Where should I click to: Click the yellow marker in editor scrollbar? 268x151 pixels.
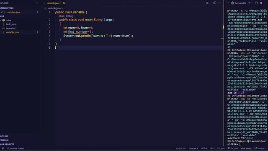pyautogui.click(x=223, y=27)
